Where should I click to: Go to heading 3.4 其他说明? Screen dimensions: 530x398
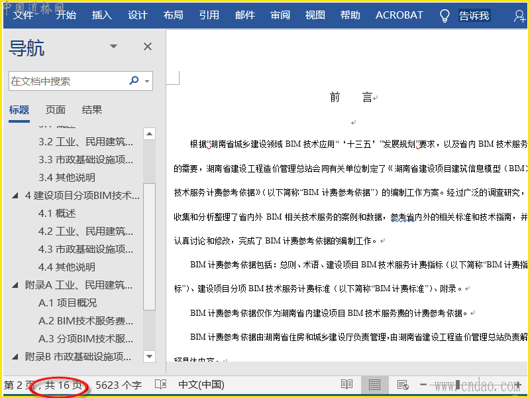(x=67, y=177)
